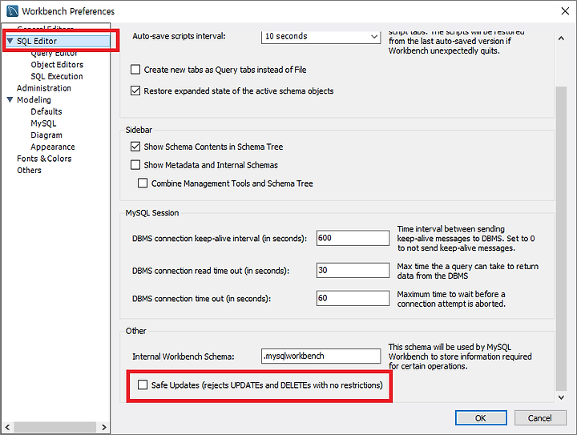Click the MySQL Session section label
The width and height of the screenshot is (577, 435).
coord(152,213)
